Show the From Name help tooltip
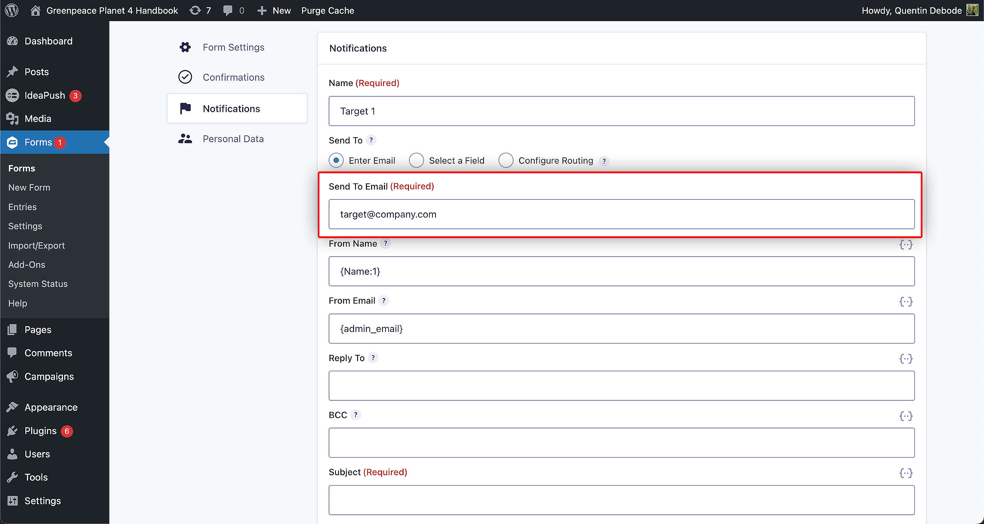 tap(386, 244)
